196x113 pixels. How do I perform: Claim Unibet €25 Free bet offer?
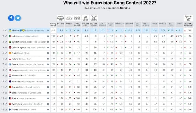click(69, 18)
